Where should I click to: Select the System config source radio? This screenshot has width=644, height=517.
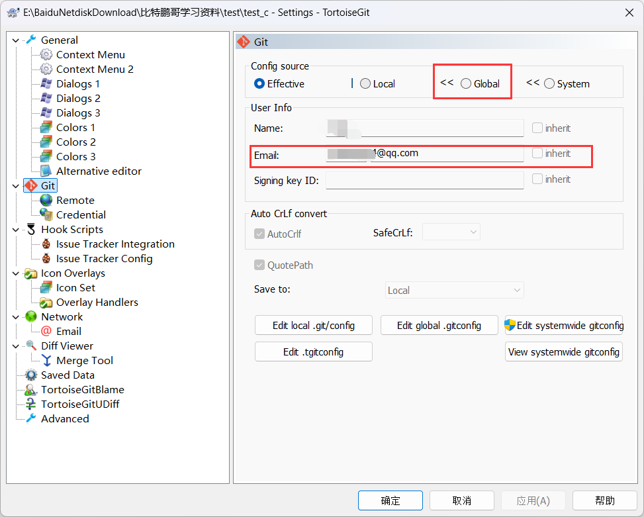[549, 84]
